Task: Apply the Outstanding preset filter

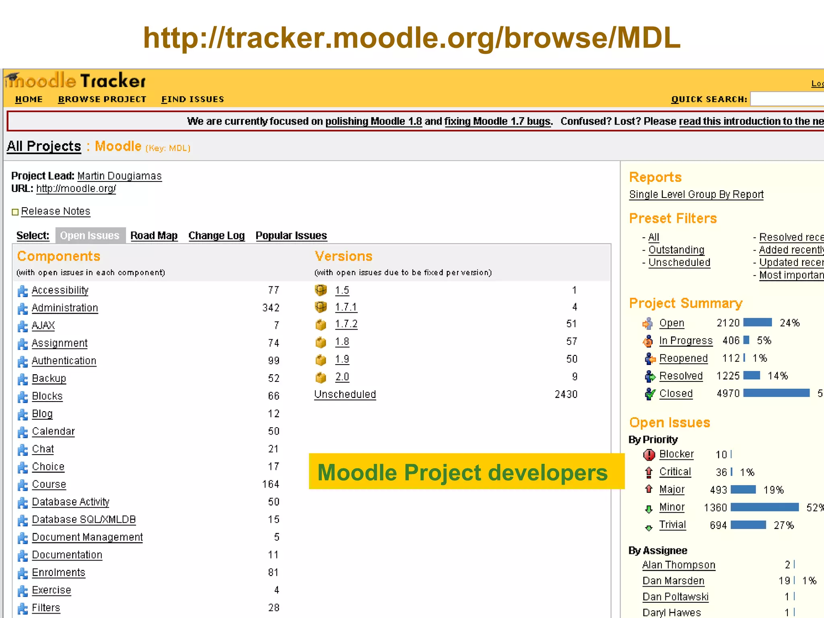Action: click(676, 250)
